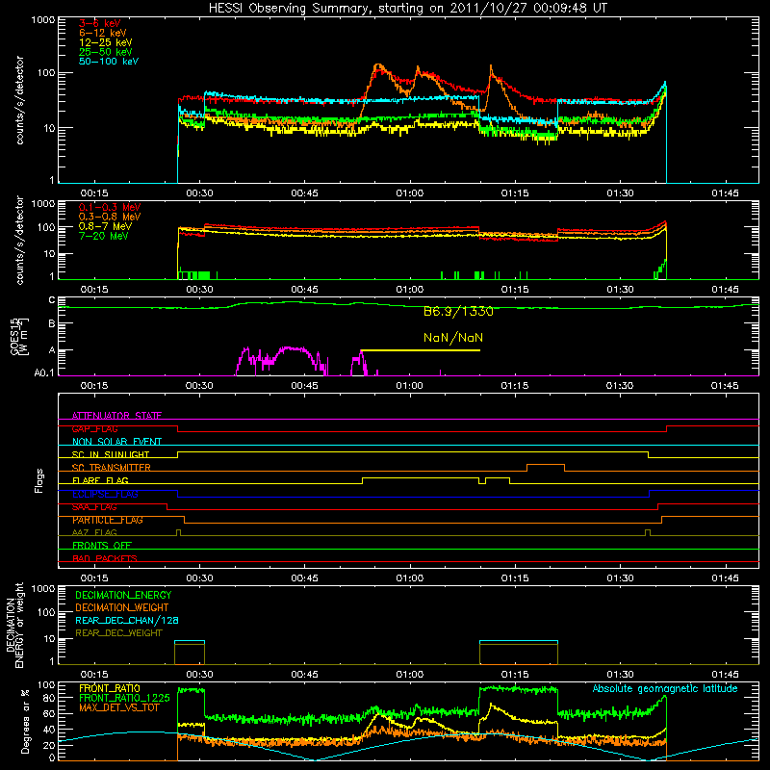Click the NaN/NaN annotation in GOES panel
This screenshot has height=770, width=770.
[x=453, y=338]
